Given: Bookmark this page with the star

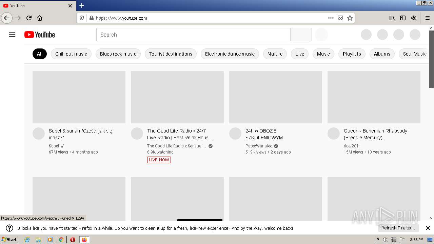Looking at the screenshot, I should pyautogui.click(x=350, y=18).
